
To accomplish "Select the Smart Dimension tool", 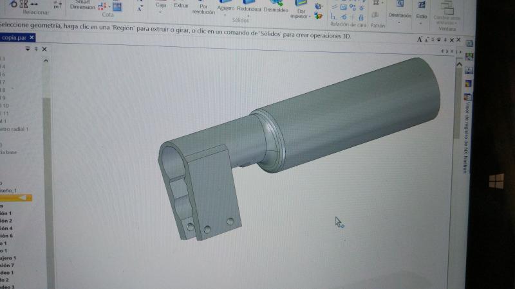I will (82, 5).
